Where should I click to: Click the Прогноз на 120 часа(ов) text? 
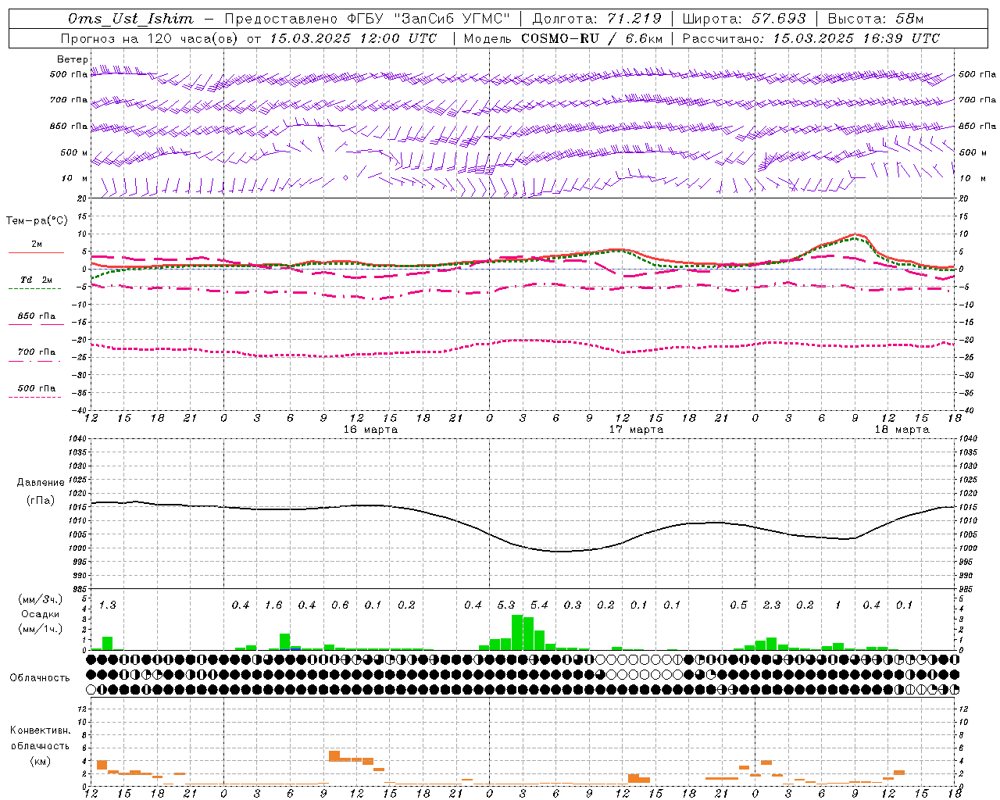[148, 38]
